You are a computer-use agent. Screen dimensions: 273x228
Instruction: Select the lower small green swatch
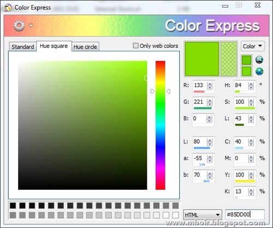point(246,71)
